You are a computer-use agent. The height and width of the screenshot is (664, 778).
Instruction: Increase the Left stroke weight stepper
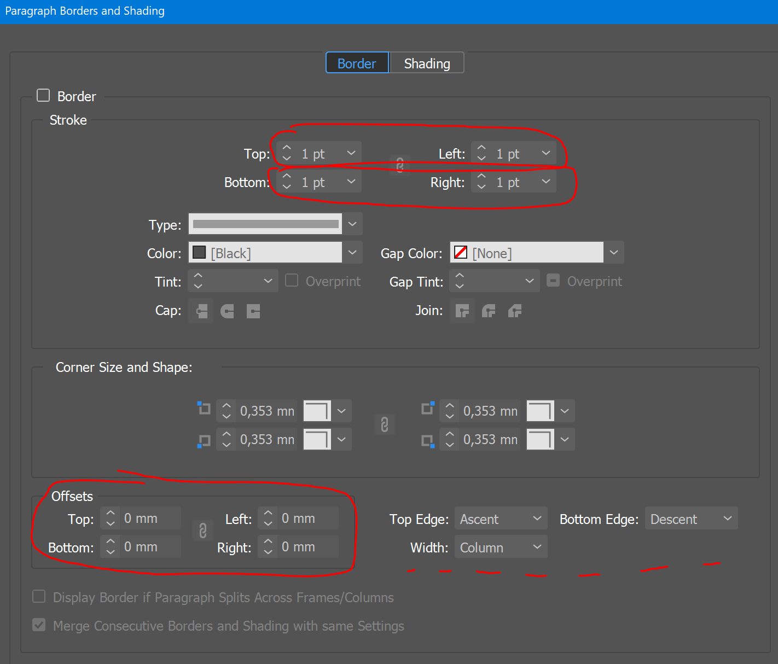tap(481, 148)
